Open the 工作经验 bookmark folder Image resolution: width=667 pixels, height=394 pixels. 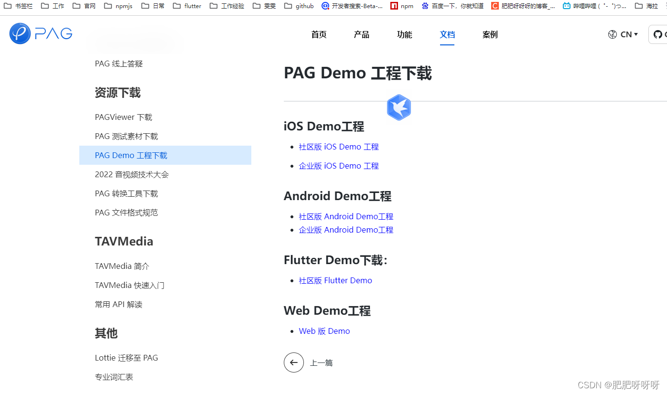pyautogui.click(x=227, y=6)
